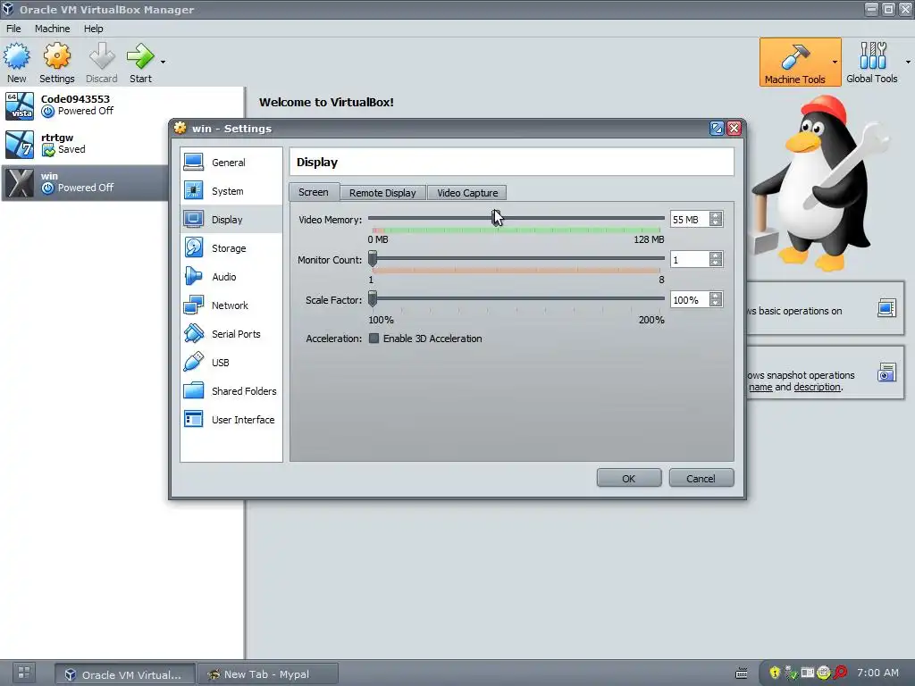Open Settings from the main toolbar
Screen dimensions: 915x686
click(56, 63)
